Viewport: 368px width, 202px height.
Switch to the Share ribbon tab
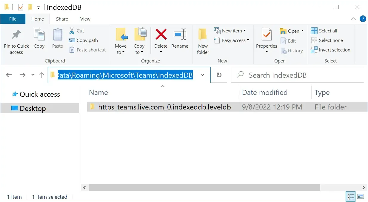tap(62, 19)
